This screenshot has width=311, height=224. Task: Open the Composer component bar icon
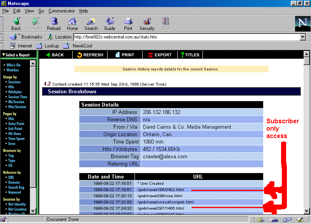click(300, 219)
